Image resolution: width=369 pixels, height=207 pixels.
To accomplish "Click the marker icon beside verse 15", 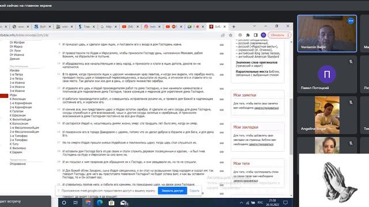I will click(x=221, y=124).
